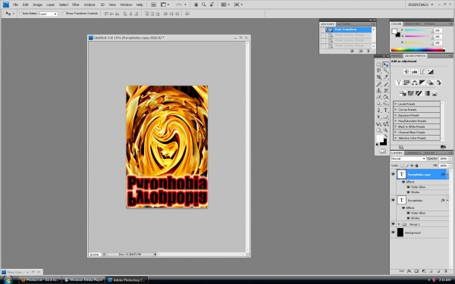Image resolution: width=455 pixels, height=284 pixels.
Task: Click the Fill percentage field
Action: 443,165
